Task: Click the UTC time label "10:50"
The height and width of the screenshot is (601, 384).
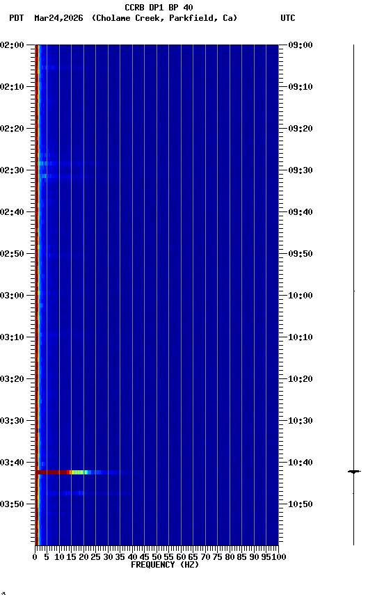Action: tap(301, 504)
